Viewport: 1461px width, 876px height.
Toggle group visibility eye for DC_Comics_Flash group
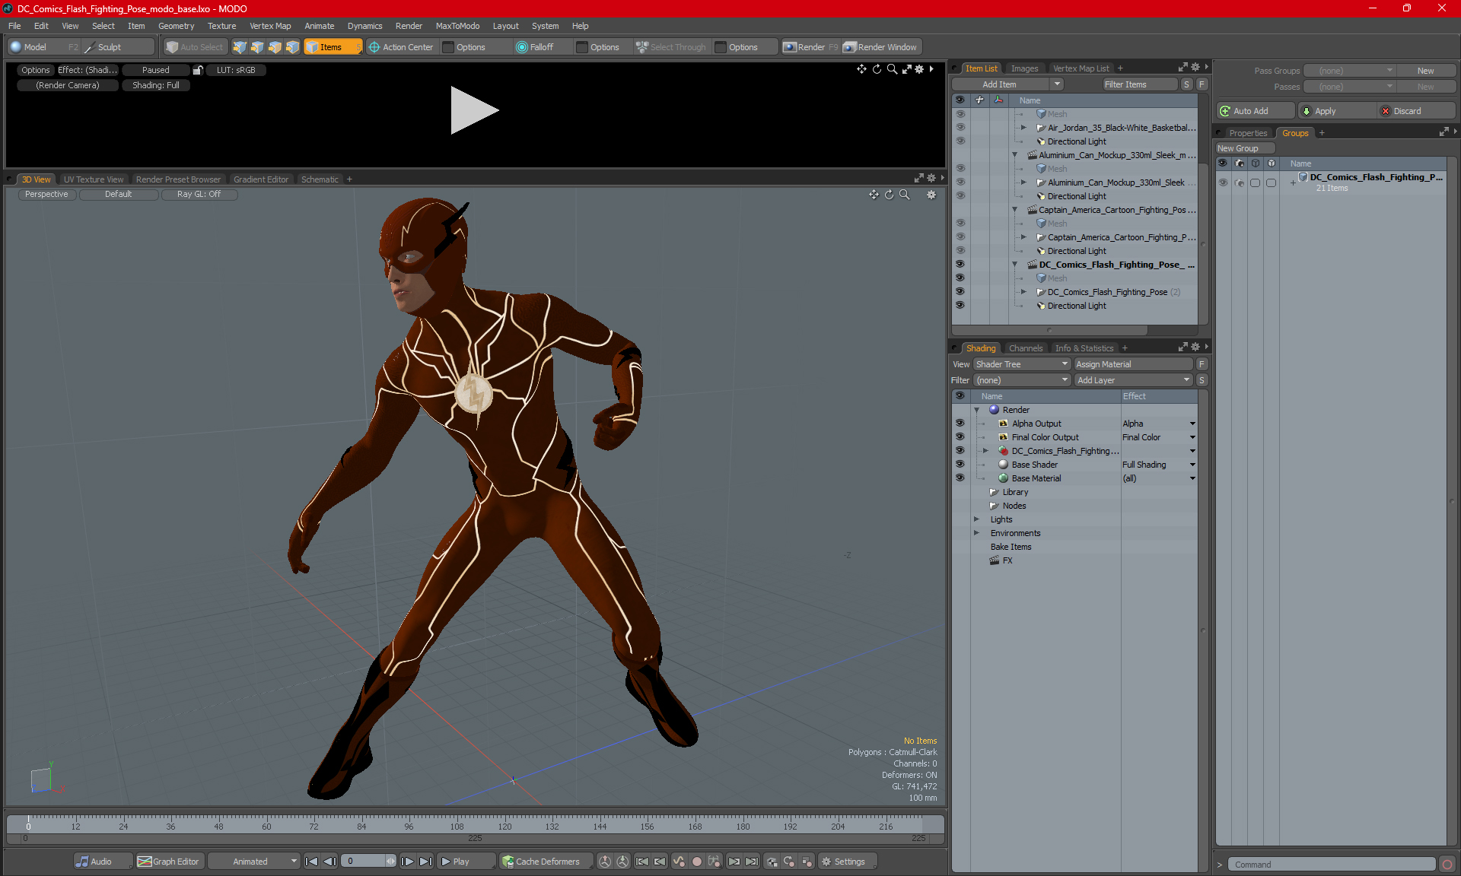pos(1223,182)
